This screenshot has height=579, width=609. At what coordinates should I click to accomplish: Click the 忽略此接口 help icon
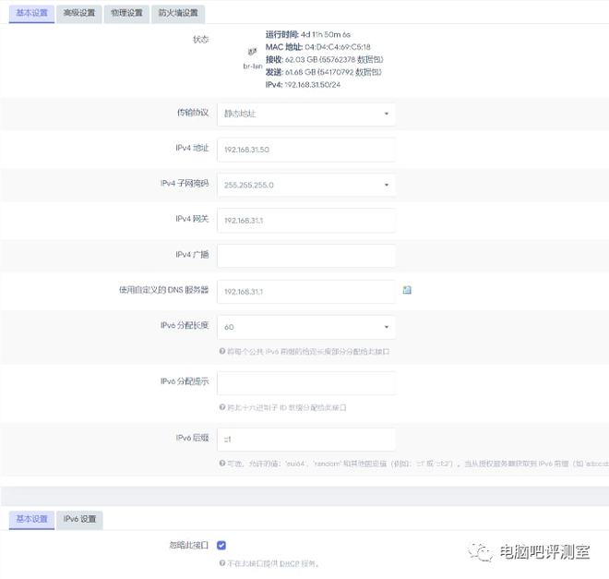click(222, 563)
